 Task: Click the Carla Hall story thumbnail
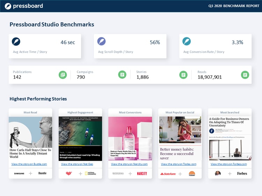click(30, 132)
